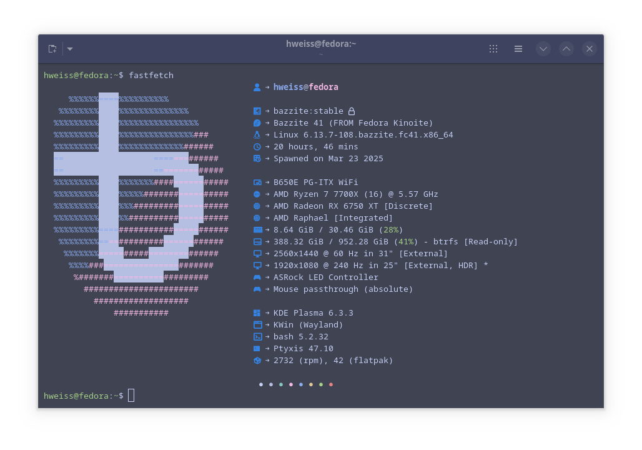The height and width of the screenshot is (450, 642).
Task: Click 'AMD Raphael [Integrated]' text
Action: [333, 218]
